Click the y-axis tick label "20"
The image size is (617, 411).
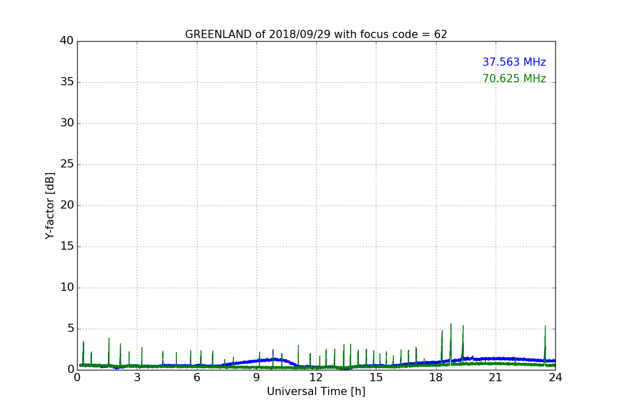tap(67, 206)
